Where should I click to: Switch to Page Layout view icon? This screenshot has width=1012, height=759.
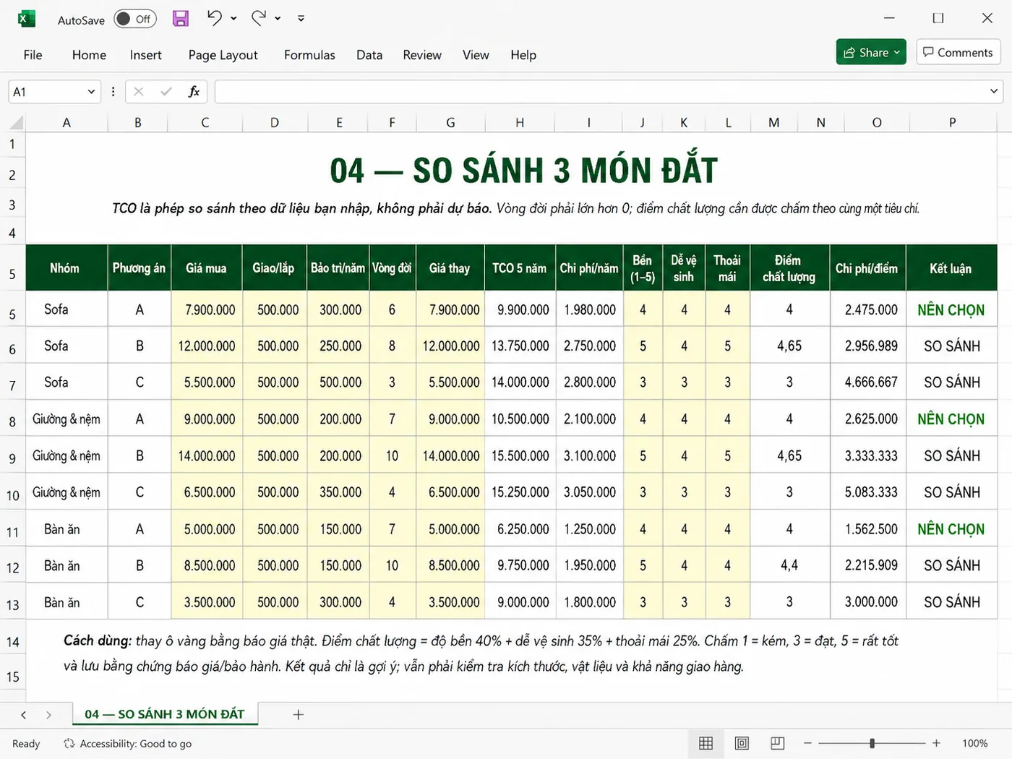click(x=742, y=743)
